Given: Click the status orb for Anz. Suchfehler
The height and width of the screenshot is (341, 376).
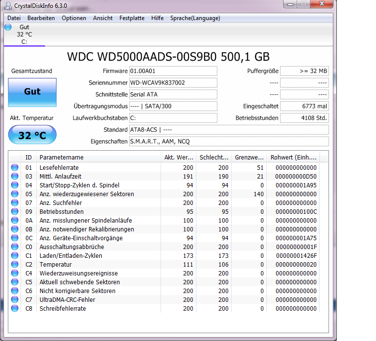Looking at the screenshot, I should 15,203.
